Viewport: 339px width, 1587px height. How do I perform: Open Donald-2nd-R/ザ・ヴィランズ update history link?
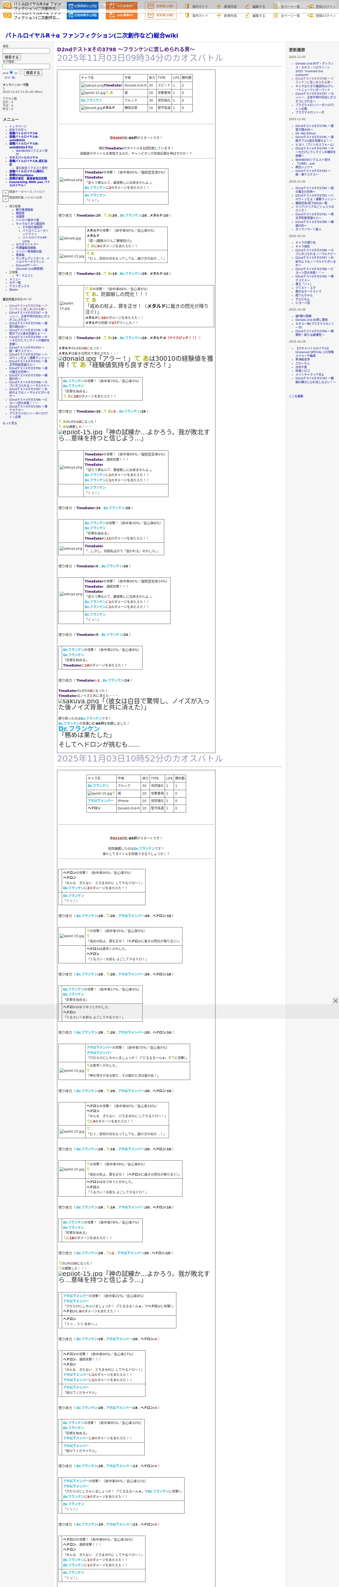click(314, 69)
